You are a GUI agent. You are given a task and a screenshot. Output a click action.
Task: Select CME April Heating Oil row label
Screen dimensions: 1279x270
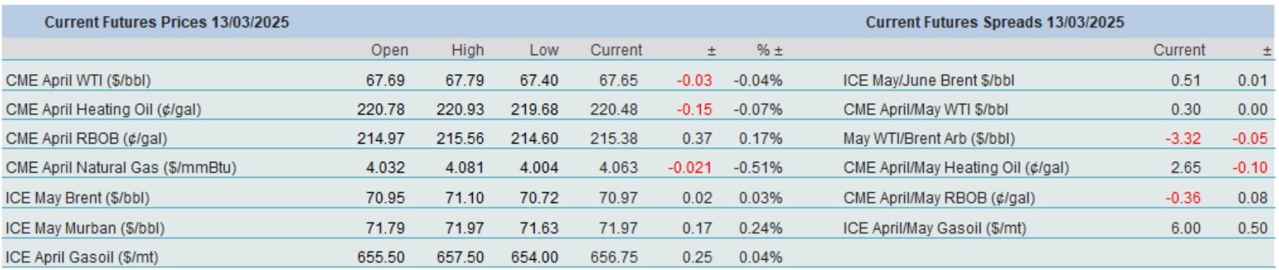(103, 110)
